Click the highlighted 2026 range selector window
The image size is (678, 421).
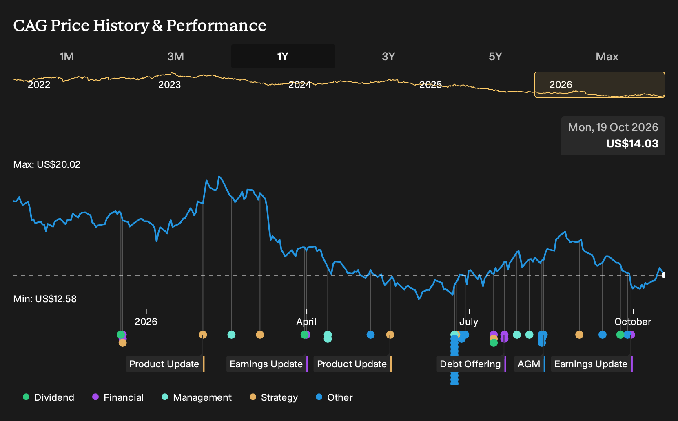point(599,85)
